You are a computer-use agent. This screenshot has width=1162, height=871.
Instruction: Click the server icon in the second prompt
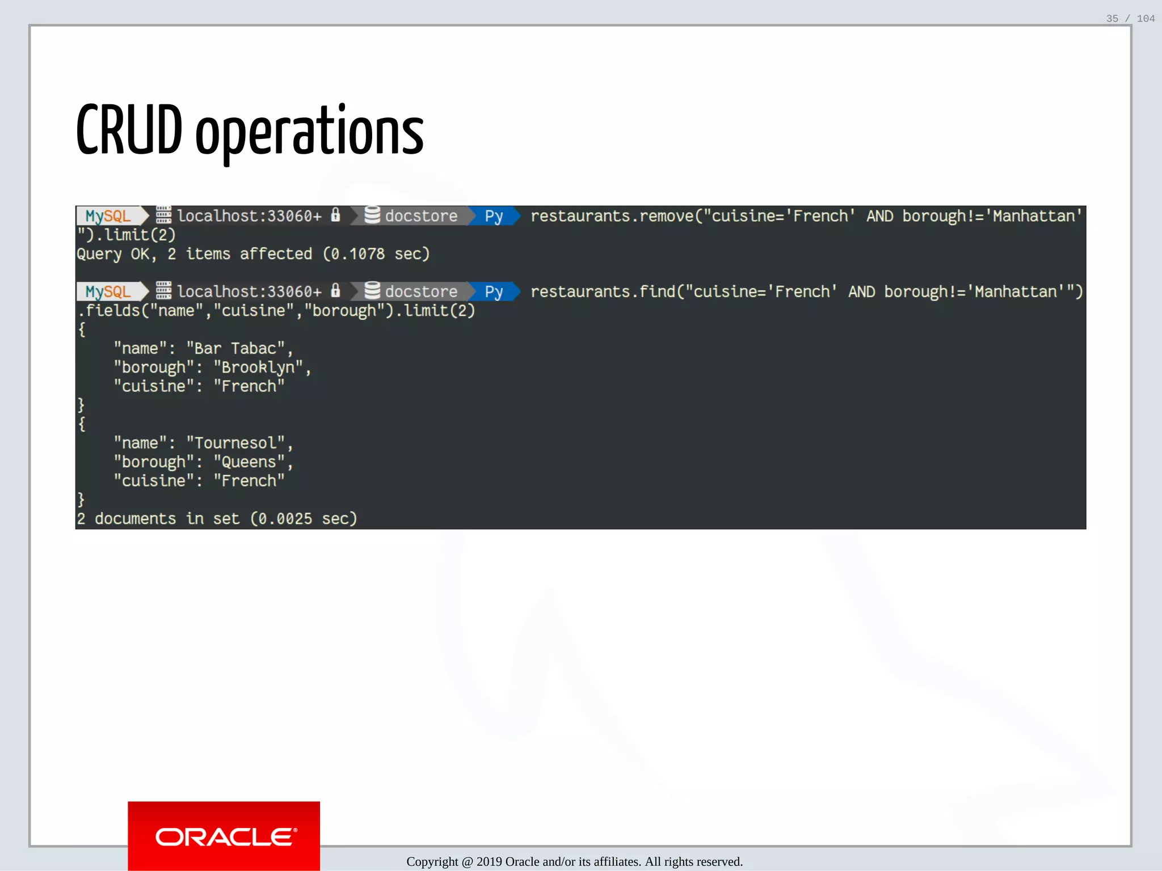coord(163,290)
